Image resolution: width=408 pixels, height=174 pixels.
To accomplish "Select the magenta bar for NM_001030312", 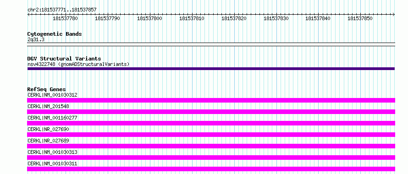I will pyautogui.click(x=211, y=100).
